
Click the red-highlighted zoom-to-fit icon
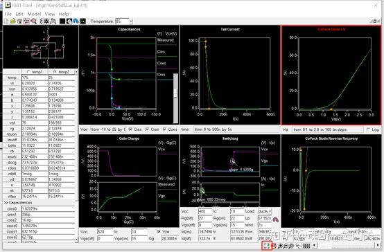click(x=266, y=245)
